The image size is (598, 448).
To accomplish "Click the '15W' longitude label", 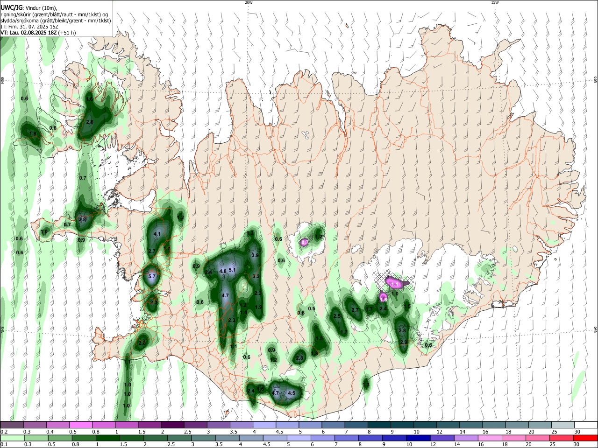I will coord(495,2).
